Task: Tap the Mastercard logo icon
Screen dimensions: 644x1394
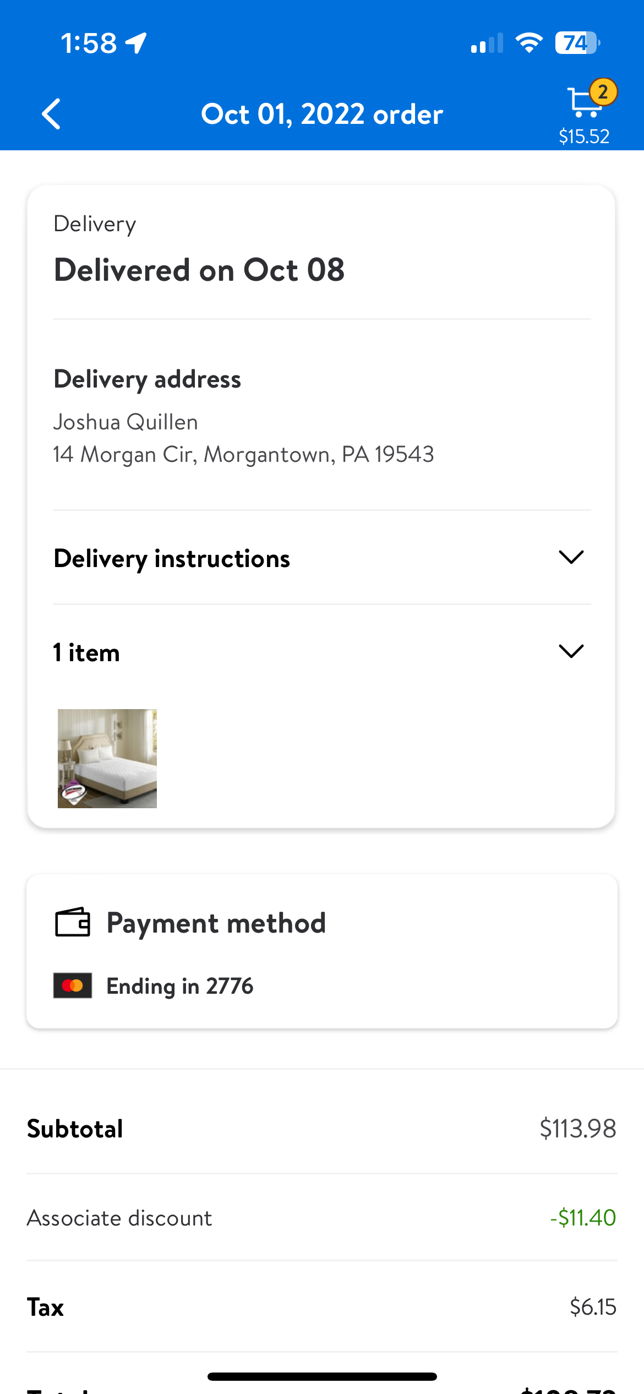Action: [x=73, y=985]
